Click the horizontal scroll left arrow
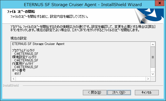Image resolution: width=166 pixels, height=101 pixels. pos(14,79)
